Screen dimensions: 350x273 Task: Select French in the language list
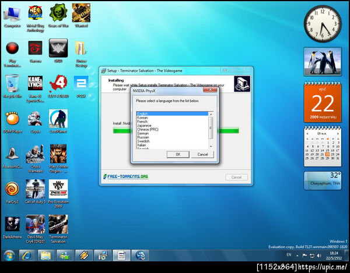click(172, 122)
